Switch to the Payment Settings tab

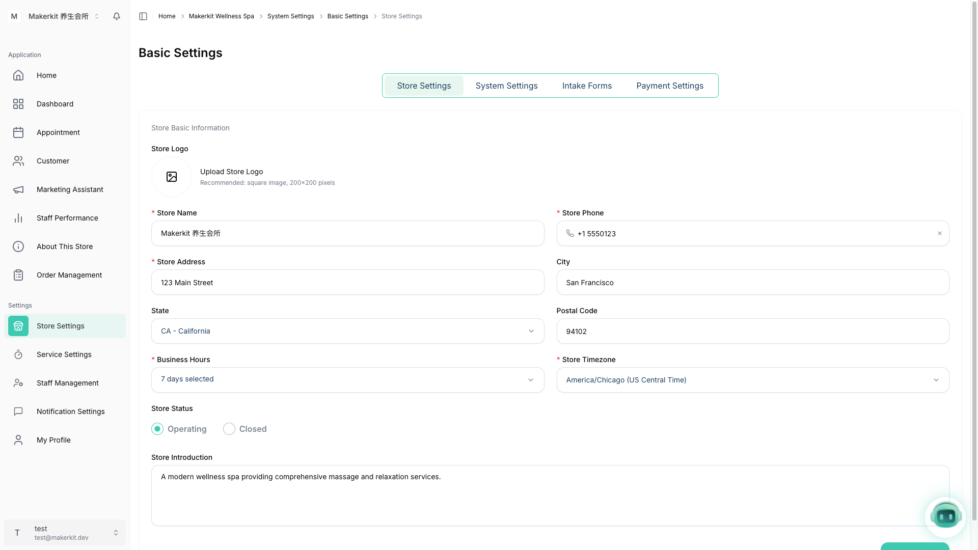coord(669,86)
